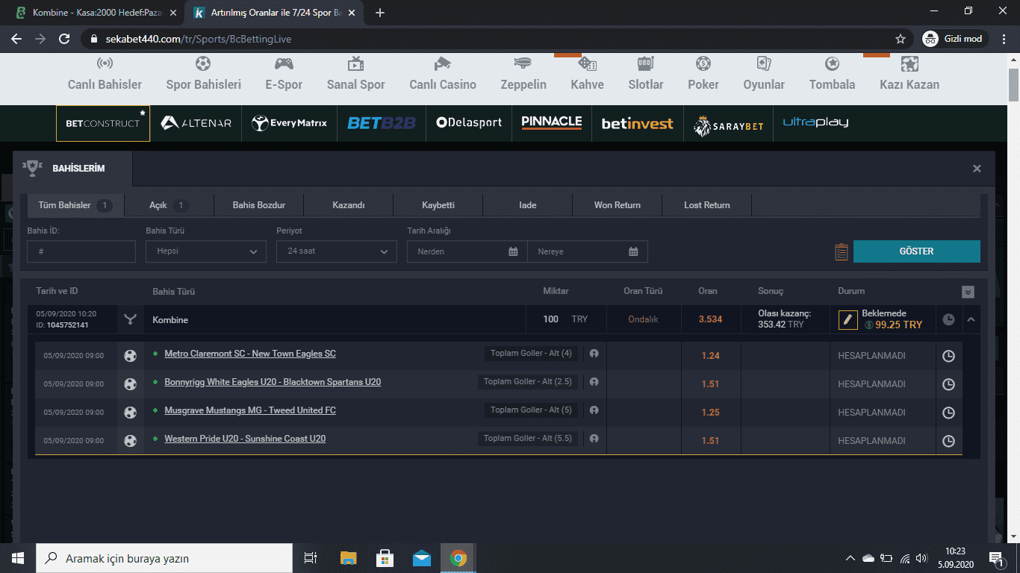Switch to Kaybetti tab

point(438,205)
